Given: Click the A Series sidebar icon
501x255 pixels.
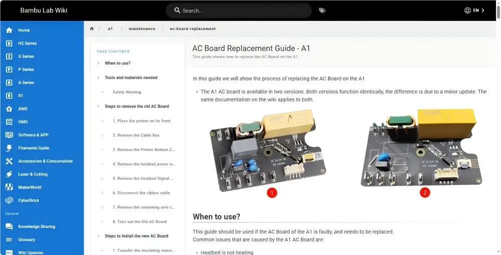Looking at the screenshot, I should [x=9, y=82].
